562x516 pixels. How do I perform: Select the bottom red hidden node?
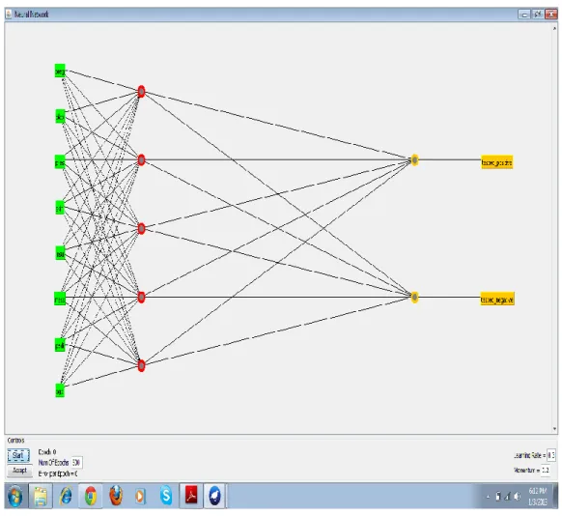141,365
